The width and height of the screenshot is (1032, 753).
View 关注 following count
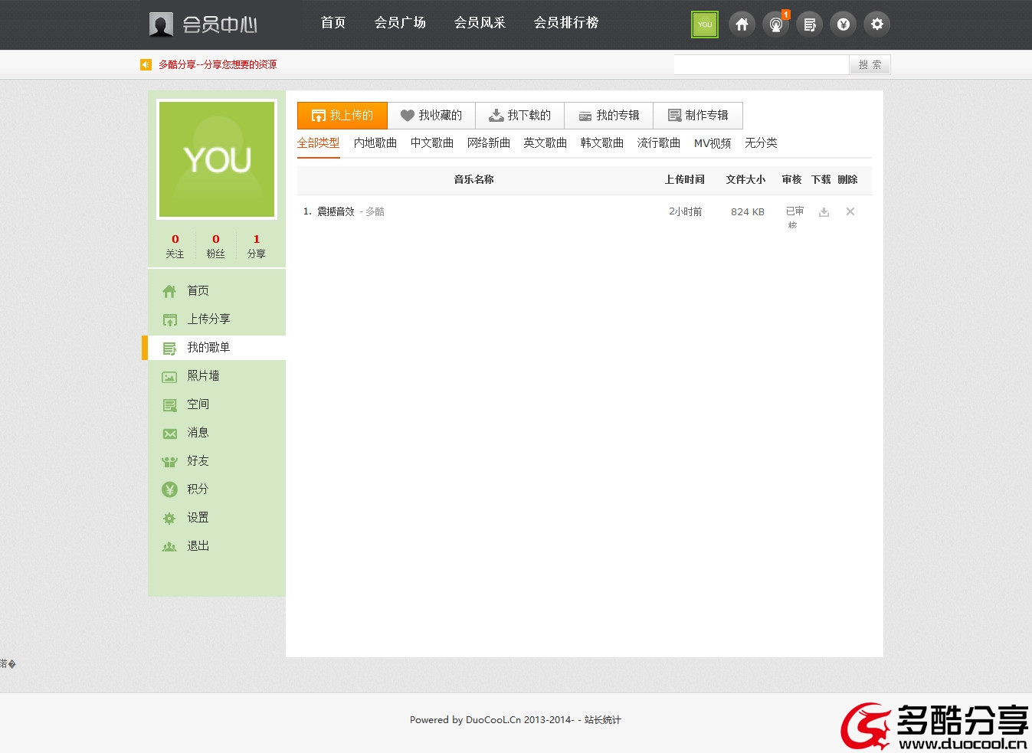(x=175, y=246)
